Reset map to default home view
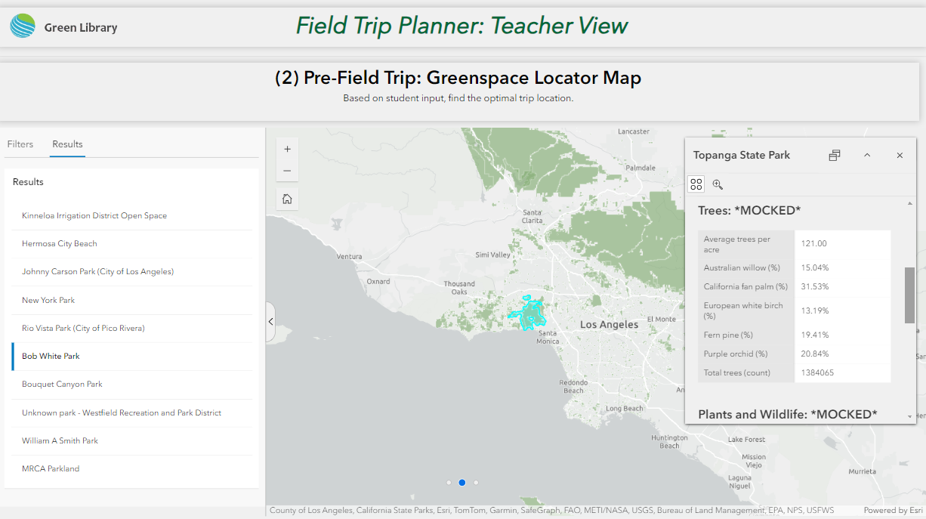Image resolution: width=926 pixels, height=519 pixels. tap(287, 199)
